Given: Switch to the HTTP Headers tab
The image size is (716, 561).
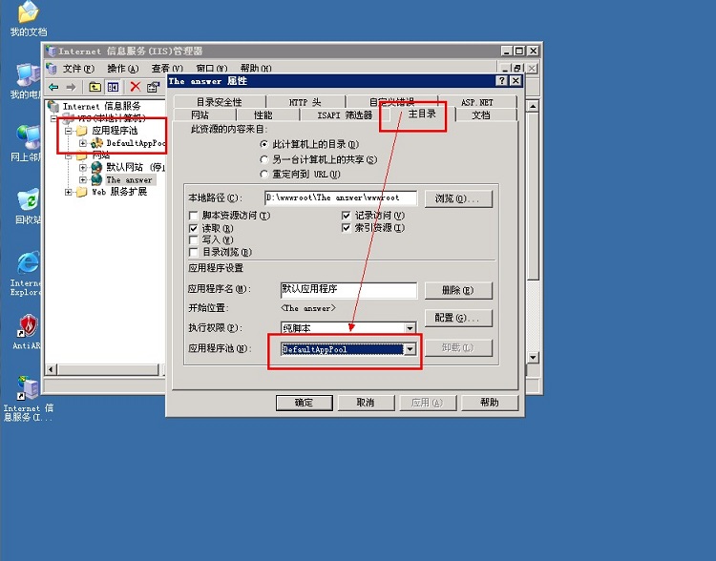Looking at the screenshot, I should (305, 102).
